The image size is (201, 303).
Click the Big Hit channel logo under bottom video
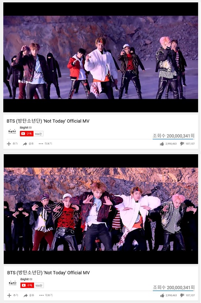[12, 283]
